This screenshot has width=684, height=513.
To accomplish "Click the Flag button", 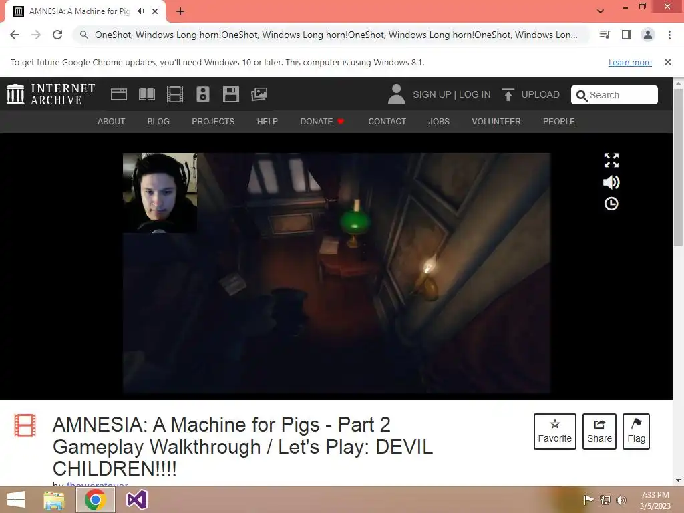I will click(x=636, y=432).
